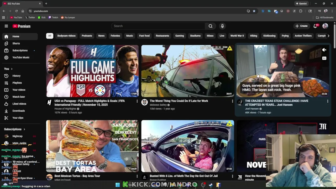This screenshot has width=336, height=189.
Task: Reload the page in browser toolbar
Action: (x=16, y=11)
